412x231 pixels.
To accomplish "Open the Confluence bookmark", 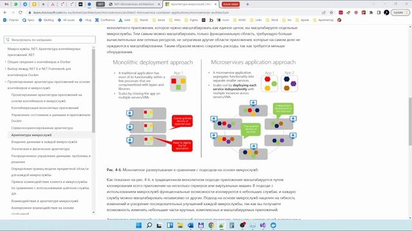I will tap(105, 20).
